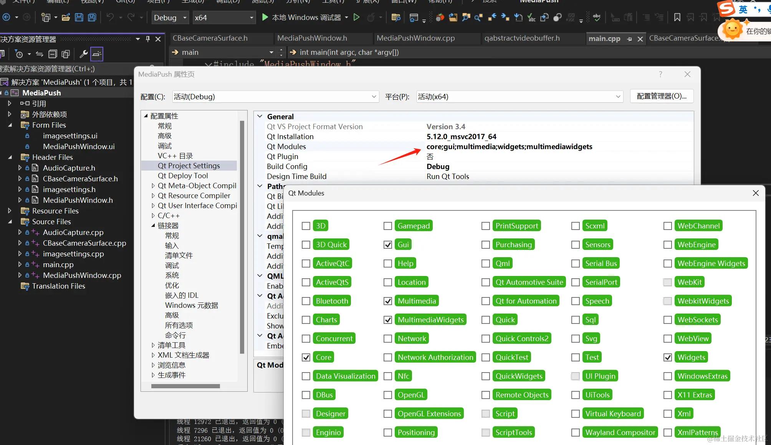This screenshot has height=445, width=771.
Task: Collapse the 链接器 tree node
Action: [x=153, y=226]
